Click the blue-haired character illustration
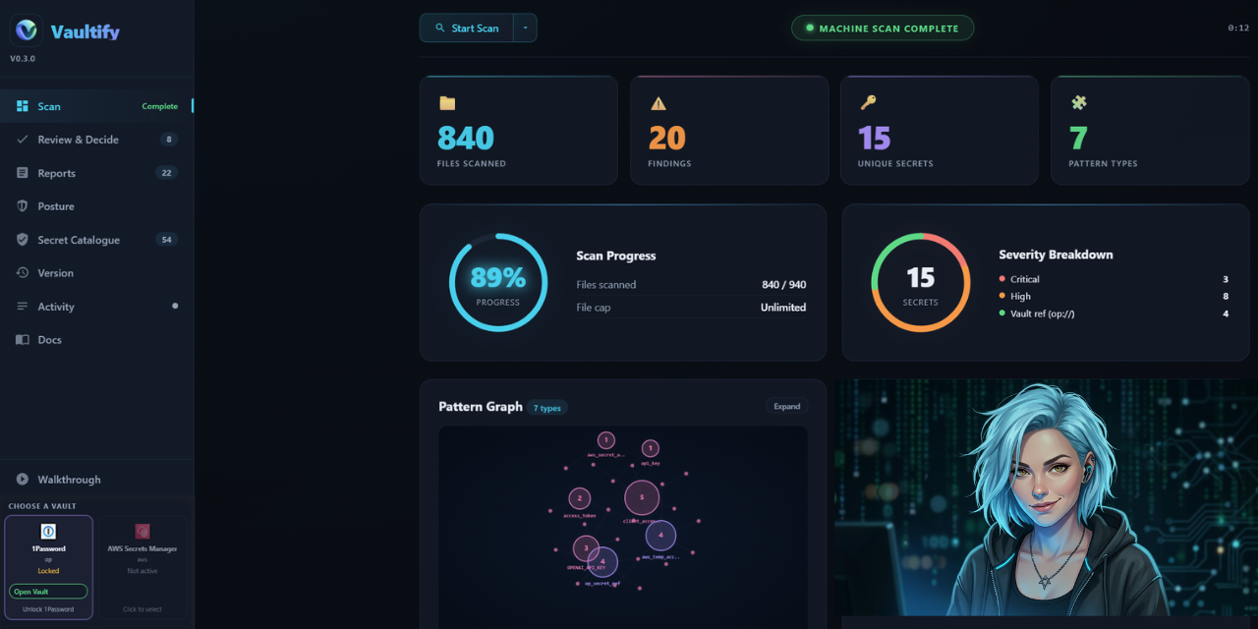The width and height of the screenshot is (1258, 629). tap(1046, 498)
